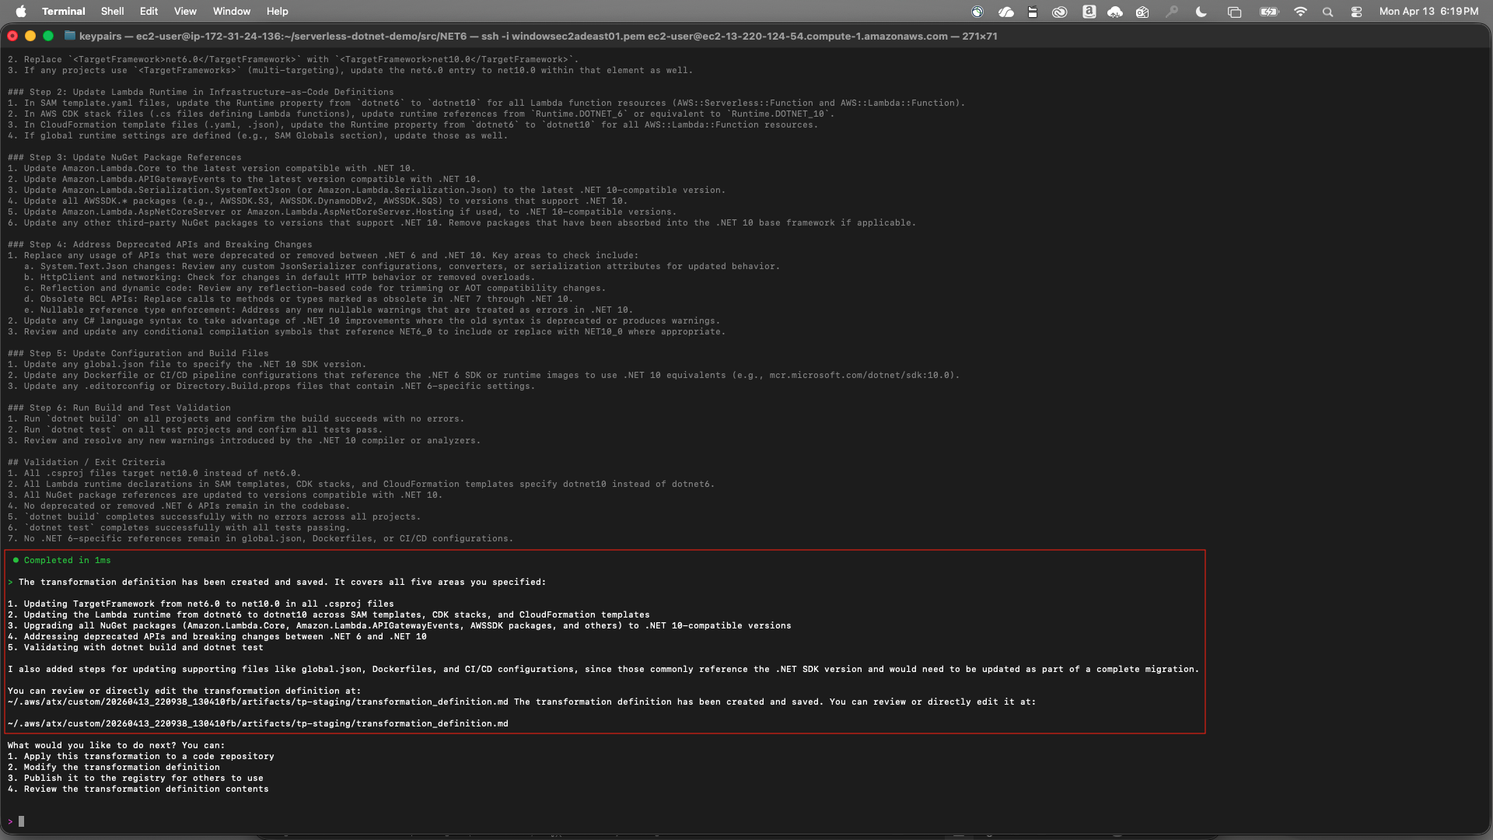Click '1. Updating TargetFramework from net6.0' summary line
This screenshot has width=1493, height=840.
pyautogui.click(x=201, y=604)
